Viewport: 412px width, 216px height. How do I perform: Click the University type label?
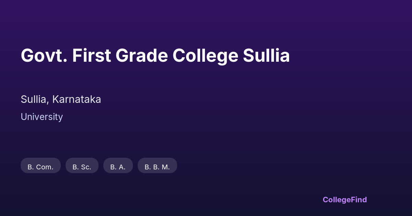(x=42, y=117)
